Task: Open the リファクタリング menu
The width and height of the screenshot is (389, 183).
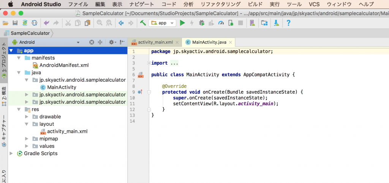Action: pos(221,4)
